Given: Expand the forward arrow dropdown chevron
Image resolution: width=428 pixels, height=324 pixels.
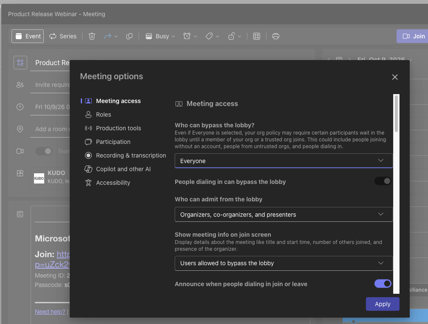Looking at the screenshot, I should pos(116,36).
